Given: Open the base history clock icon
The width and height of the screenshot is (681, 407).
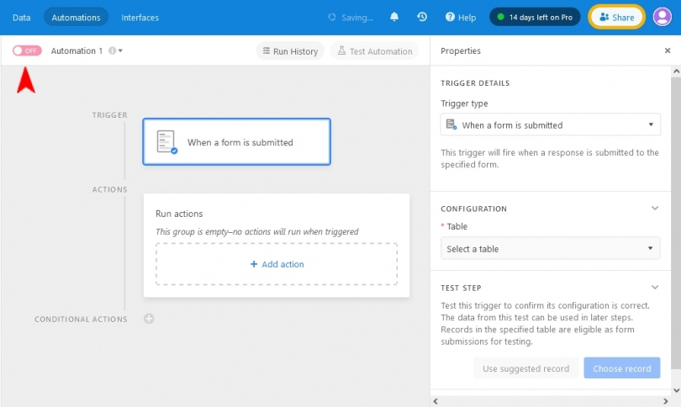Looking at the screenshot, I should (x=421, y=17).
